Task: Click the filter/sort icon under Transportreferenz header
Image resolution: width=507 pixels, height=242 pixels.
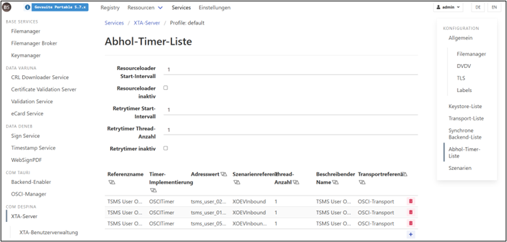Action: pyautogui.click(x=362, y=182)
